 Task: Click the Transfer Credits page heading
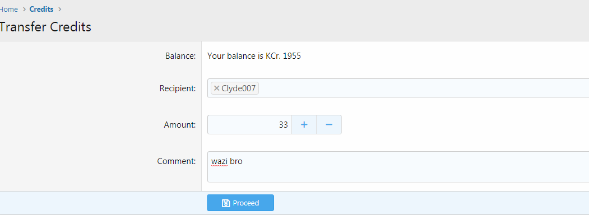pyautogui.click(x=45, y=27)
